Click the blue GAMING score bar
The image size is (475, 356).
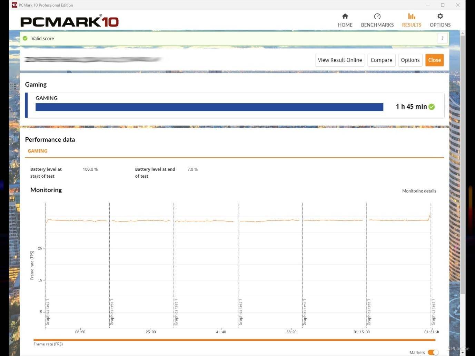point(209,107)
